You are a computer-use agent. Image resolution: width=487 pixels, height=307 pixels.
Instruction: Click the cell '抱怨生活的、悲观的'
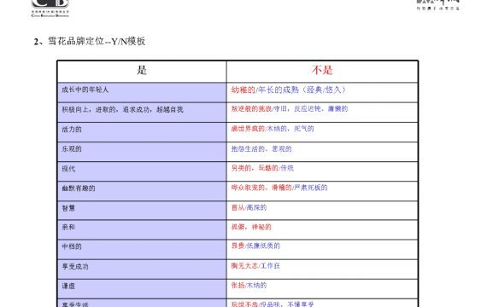322,152
